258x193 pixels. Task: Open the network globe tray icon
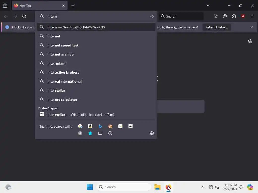click(x=211, y=187)
